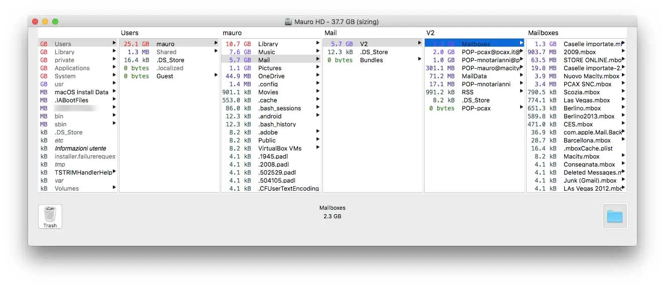Viewport: 665px width, 286px height.
Task: Expand the Guest folder arrow
Action: [x=216, y=76]
